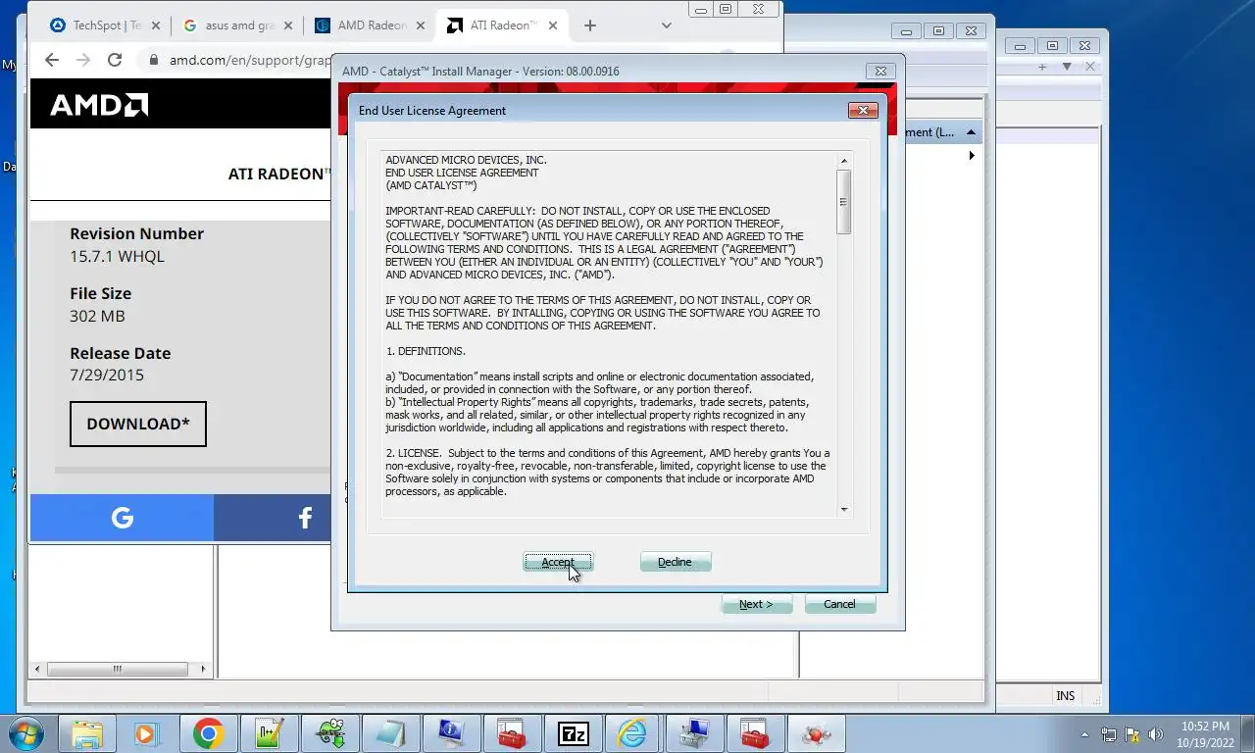Close the asus amd search tab
This screenshot has width=1255, height=753.
(287, 25)
